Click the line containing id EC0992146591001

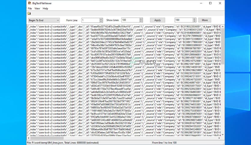pos(124,67)
